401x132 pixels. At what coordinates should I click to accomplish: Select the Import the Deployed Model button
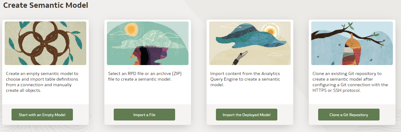246,115
